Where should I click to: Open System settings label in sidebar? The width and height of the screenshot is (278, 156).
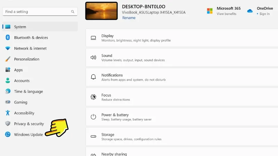coord(20,27)
